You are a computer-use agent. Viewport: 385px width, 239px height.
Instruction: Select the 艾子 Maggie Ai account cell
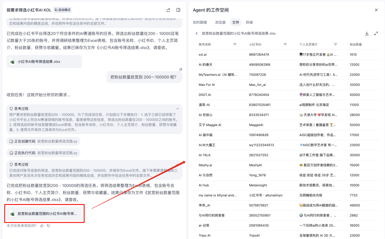tap(210, 125)
